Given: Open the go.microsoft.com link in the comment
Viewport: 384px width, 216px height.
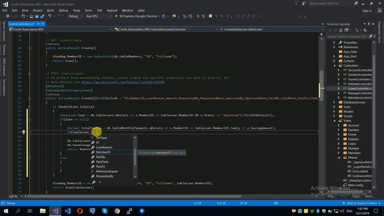Looking at the screenshot, I should point(123,82).
